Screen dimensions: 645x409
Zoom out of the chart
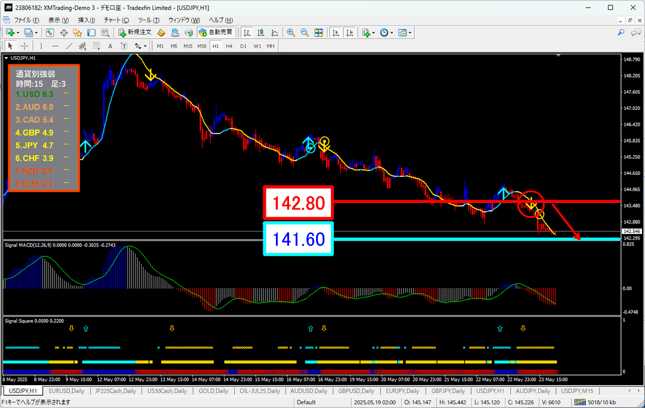305,32
